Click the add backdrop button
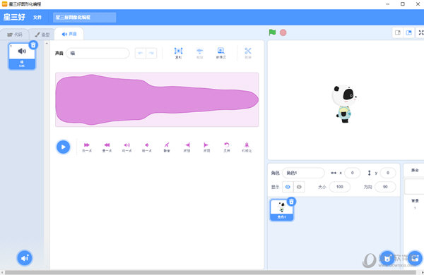 tap(415, 258)
